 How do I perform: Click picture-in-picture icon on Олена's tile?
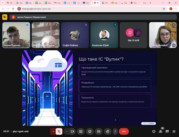(174, 45)
